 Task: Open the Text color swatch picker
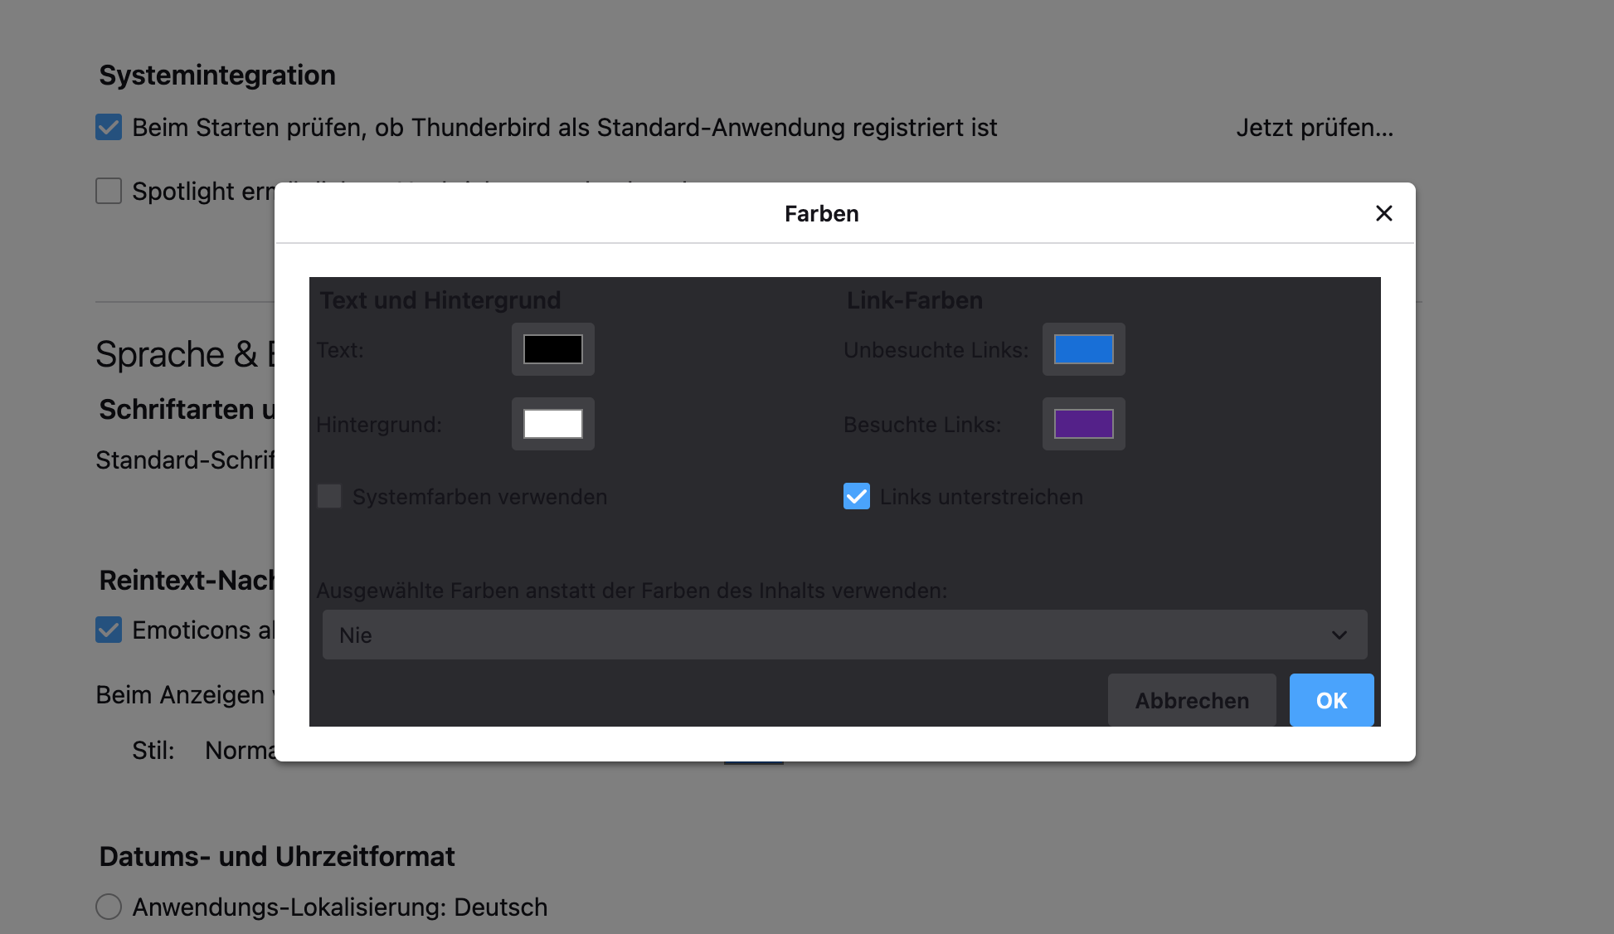pos(552,349)
